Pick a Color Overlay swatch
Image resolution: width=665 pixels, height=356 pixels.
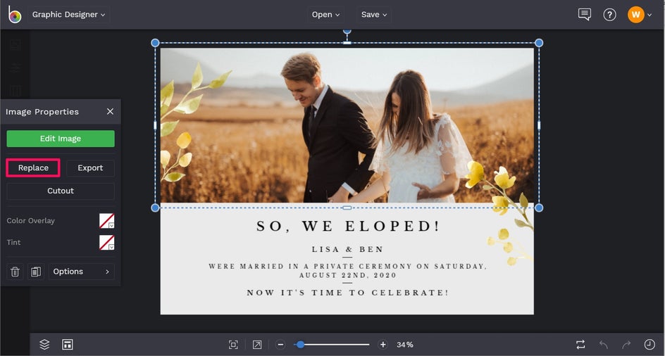click(x=106, y=221)
